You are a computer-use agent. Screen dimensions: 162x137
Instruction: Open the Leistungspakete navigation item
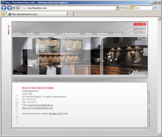tap(70, 33)
